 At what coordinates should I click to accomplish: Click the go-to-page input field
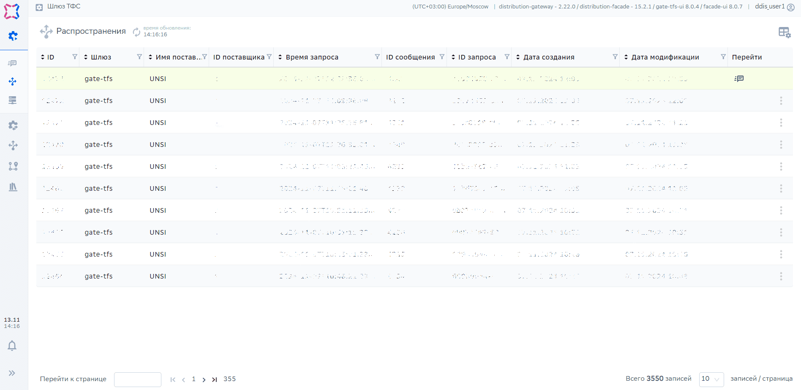tap(138, 379)
